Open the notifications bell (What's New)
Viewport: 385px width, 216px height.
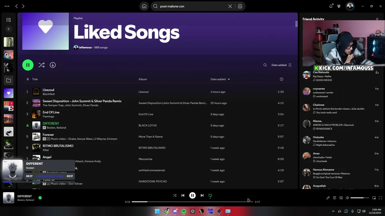pos(331,6)
